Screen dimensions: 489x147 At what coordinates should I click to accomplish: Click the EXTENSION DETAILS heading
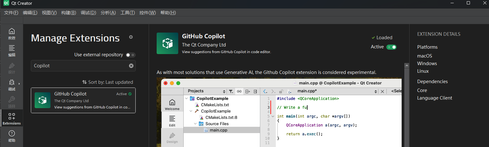[439, 34]
